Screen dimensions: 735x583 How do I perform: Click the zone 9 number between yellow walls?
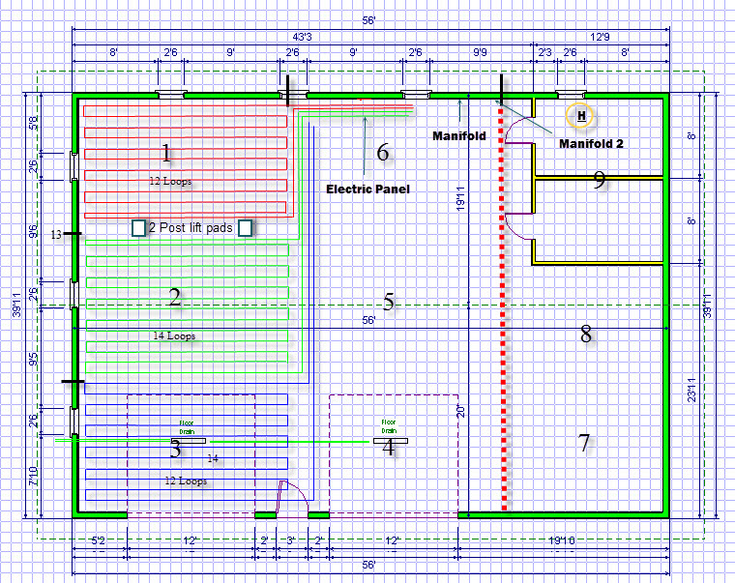pyautogui.click(x=600, y=180)
